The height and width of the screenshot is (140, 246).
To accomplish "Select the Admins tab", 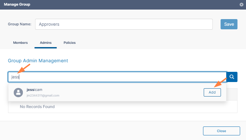I will coord(46,43).
